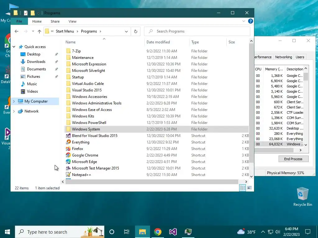Select the Everything shortcut icon in file list
The image size is (318, 238).
pyautogui.click(x=68, y=142)
